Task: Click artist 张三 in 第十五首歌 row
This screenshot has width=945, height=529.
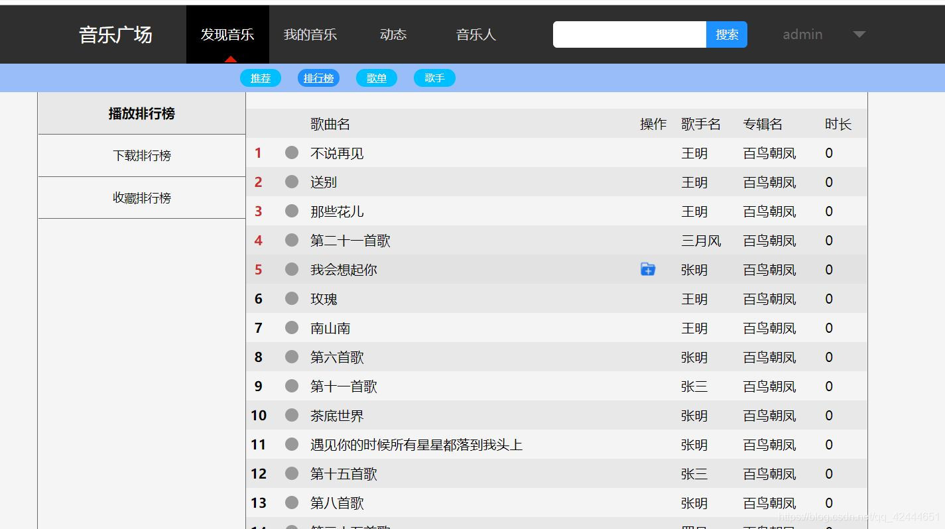Action: pyautogui.click(x=694, y=474)
